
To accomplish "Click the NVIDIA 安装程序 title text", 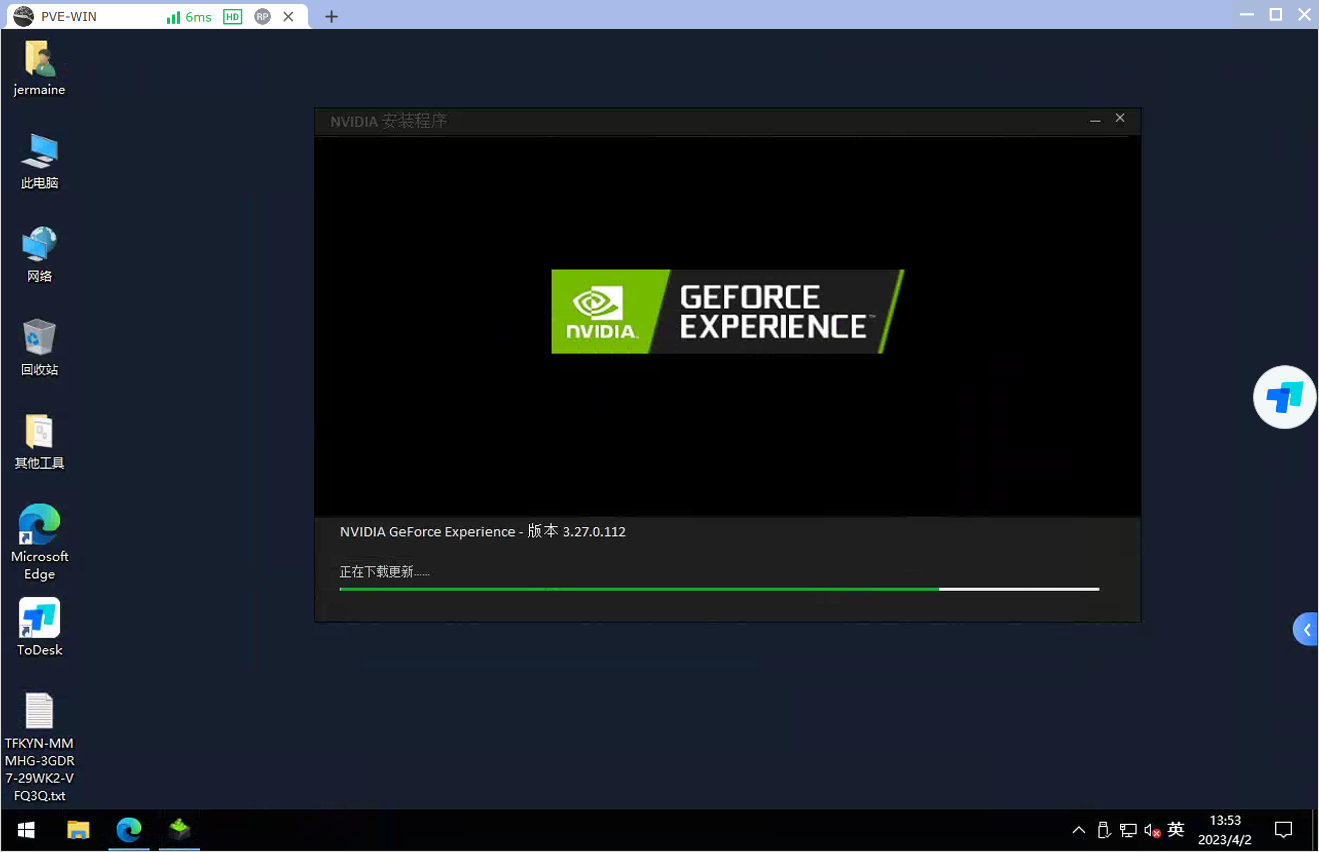I will (389, 121).
